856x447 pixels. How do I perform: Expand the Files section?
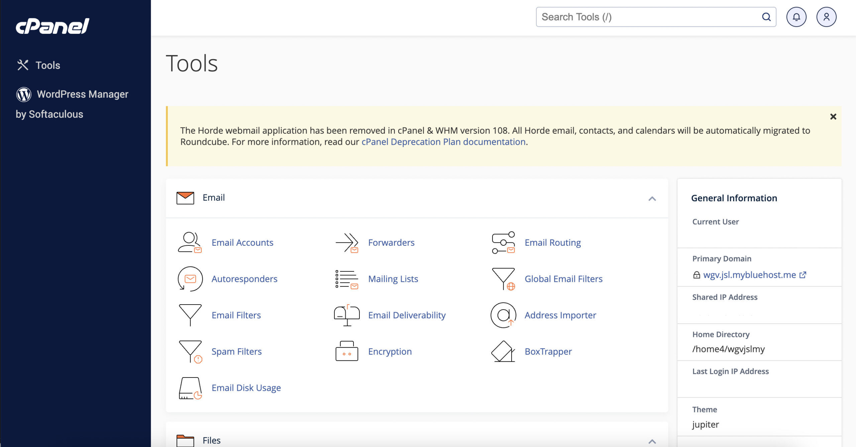pos(652,440)
